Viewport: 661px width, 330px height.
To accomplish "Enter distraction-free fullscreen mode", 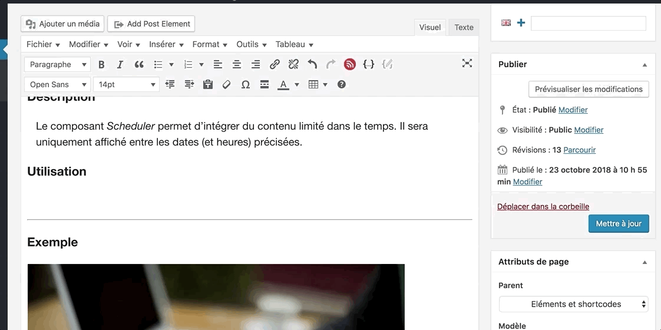I will click(x=467, y=64).
